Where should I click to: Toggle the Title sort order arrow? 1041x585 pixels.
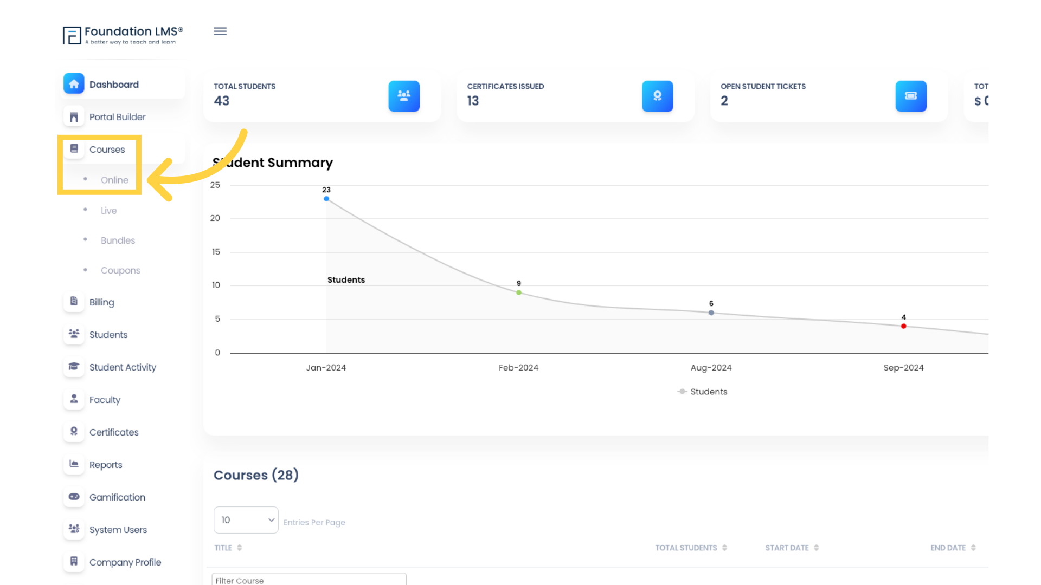tap(240, 547)
